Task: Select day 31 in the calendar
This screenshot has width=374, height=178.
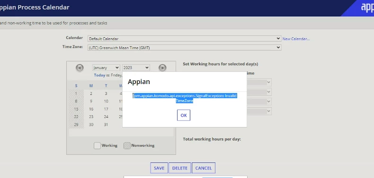Action: (x=106, y=125)
